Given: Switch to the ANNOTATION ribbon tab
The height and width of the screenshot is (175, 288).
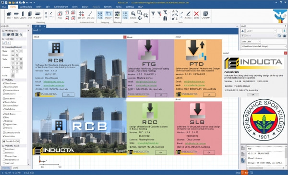Looking at the screenshot, I should (x=26, y=7).
